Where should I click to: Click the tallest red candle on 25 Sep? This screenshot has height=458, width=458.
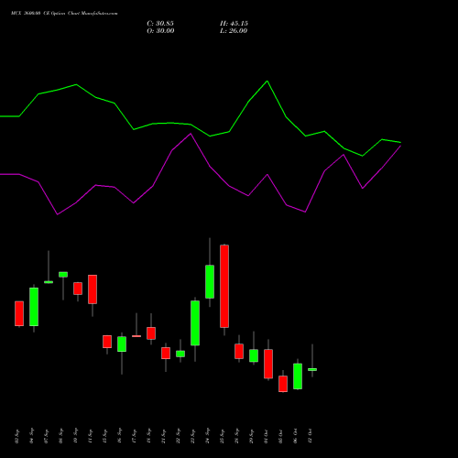(x=224, y=286)
